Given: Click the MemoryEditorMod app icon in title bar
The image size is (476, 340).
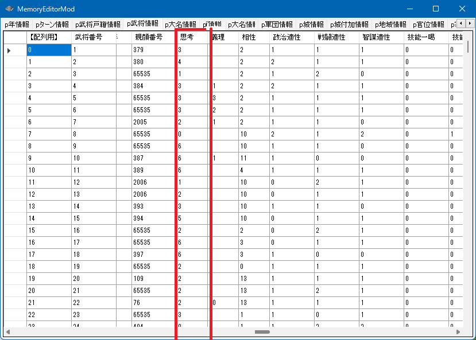Looking at the screenshot, I should click(x=9, y=9).
